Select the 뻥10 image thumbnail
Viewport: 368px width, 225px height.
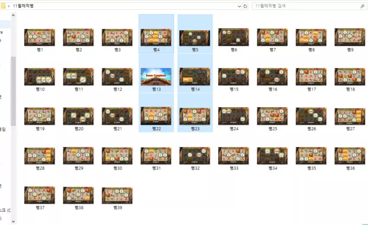click(39, 77)
